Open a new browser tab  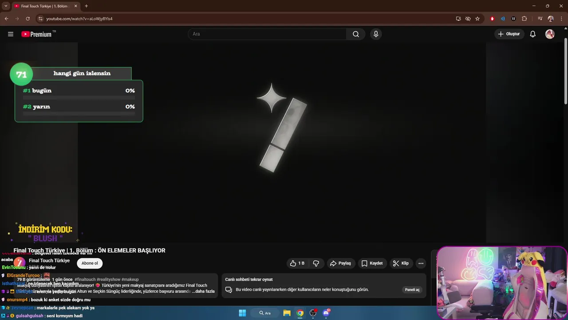click(x=86, y=6)
